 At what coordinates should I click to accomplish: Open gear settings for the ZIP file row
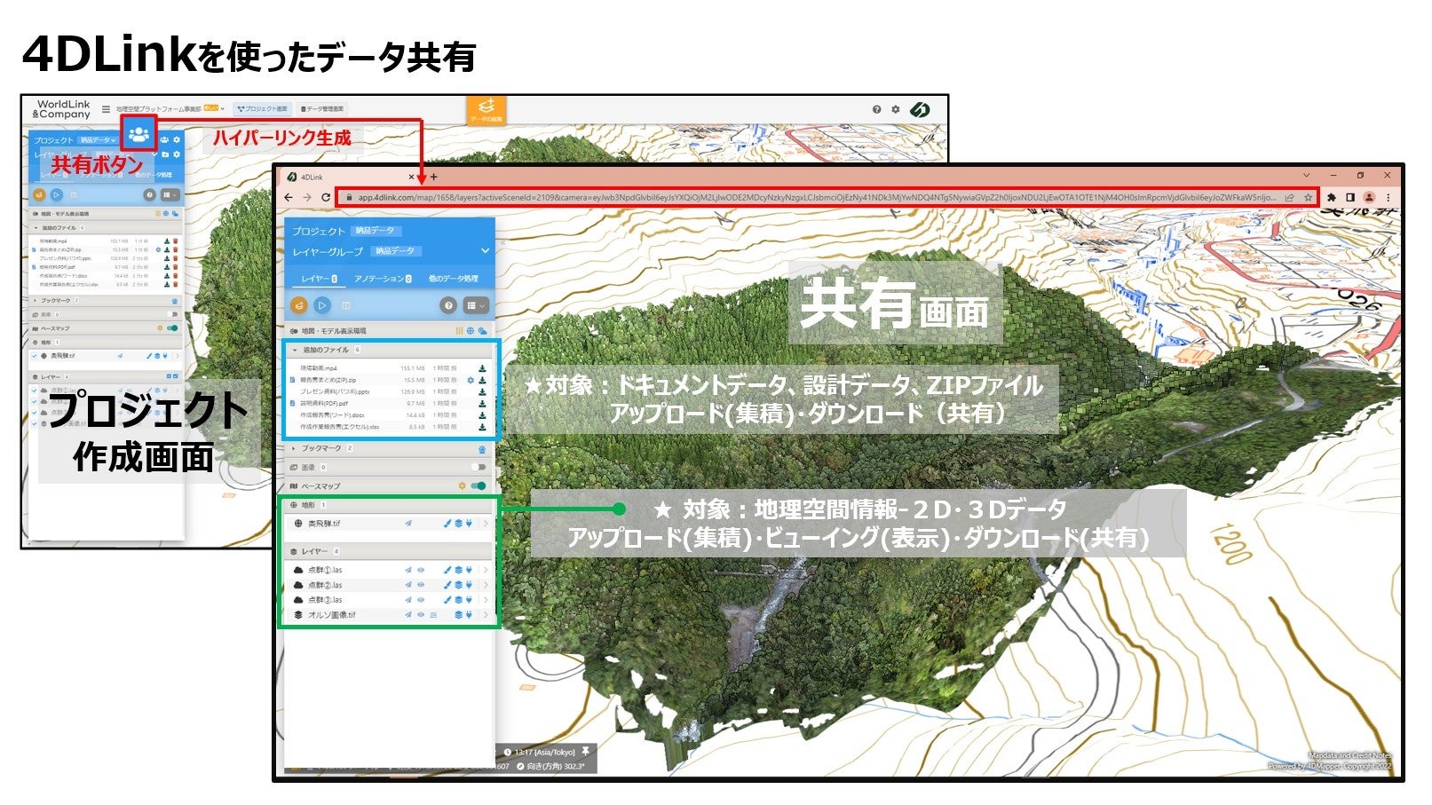pyautogui.click(x=471, y=380)
